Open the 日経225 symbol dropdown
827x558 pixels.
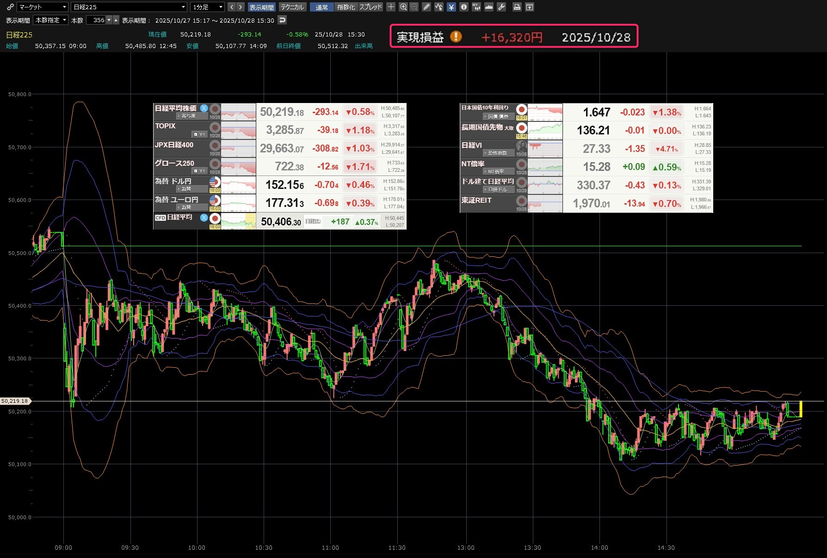pos(129,7)
